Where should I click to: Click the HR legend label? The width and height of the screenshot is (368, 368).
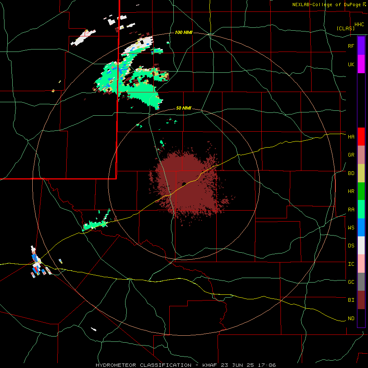coord(351,191)
